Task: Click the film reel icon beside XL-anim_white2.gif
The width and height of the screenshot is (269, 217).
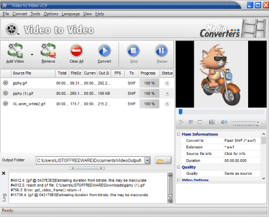Action: tap(5, 103)
